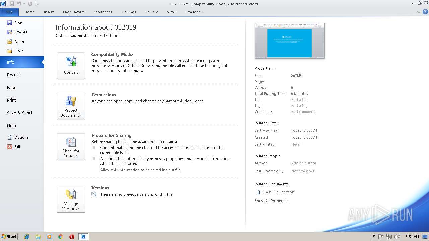The image size is (429, 241).
Task: Click the Word taskbar button
Action: 83,237
